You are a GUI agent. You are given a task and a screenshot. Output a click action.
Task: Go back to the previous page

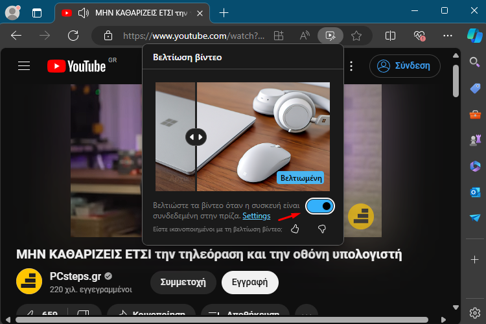pos(16,36)
